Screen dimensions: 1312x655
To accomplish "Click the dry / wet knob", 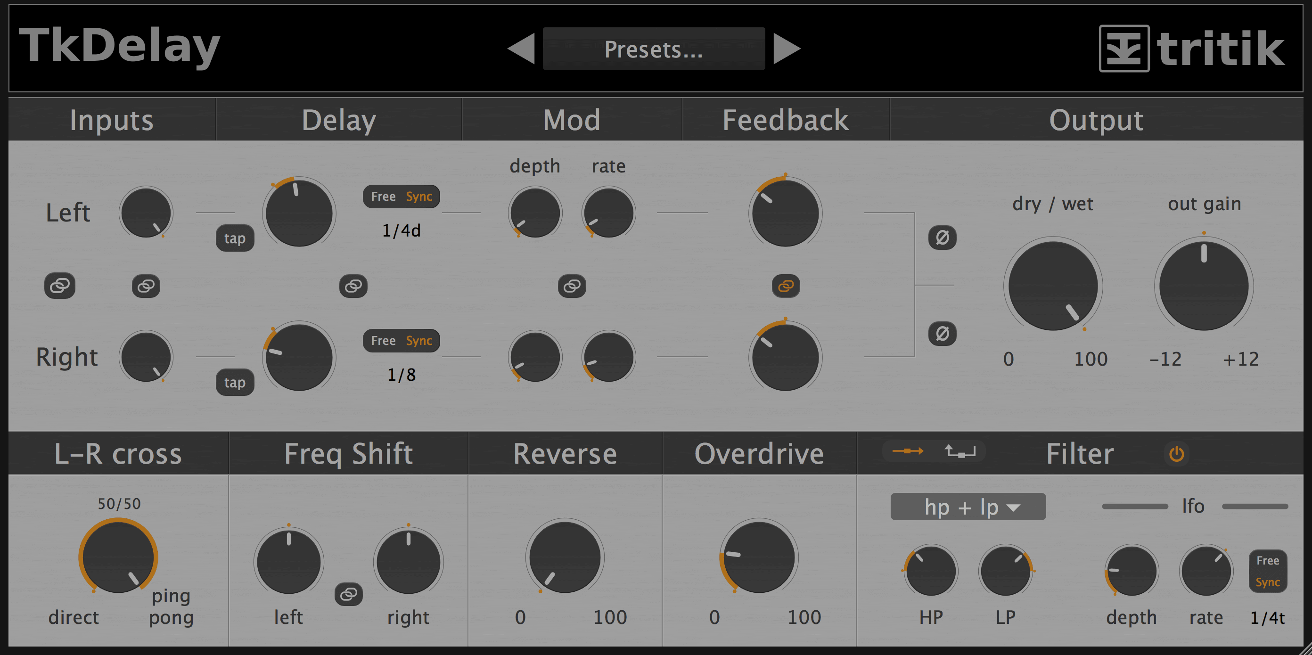I will click(1052, 286).
